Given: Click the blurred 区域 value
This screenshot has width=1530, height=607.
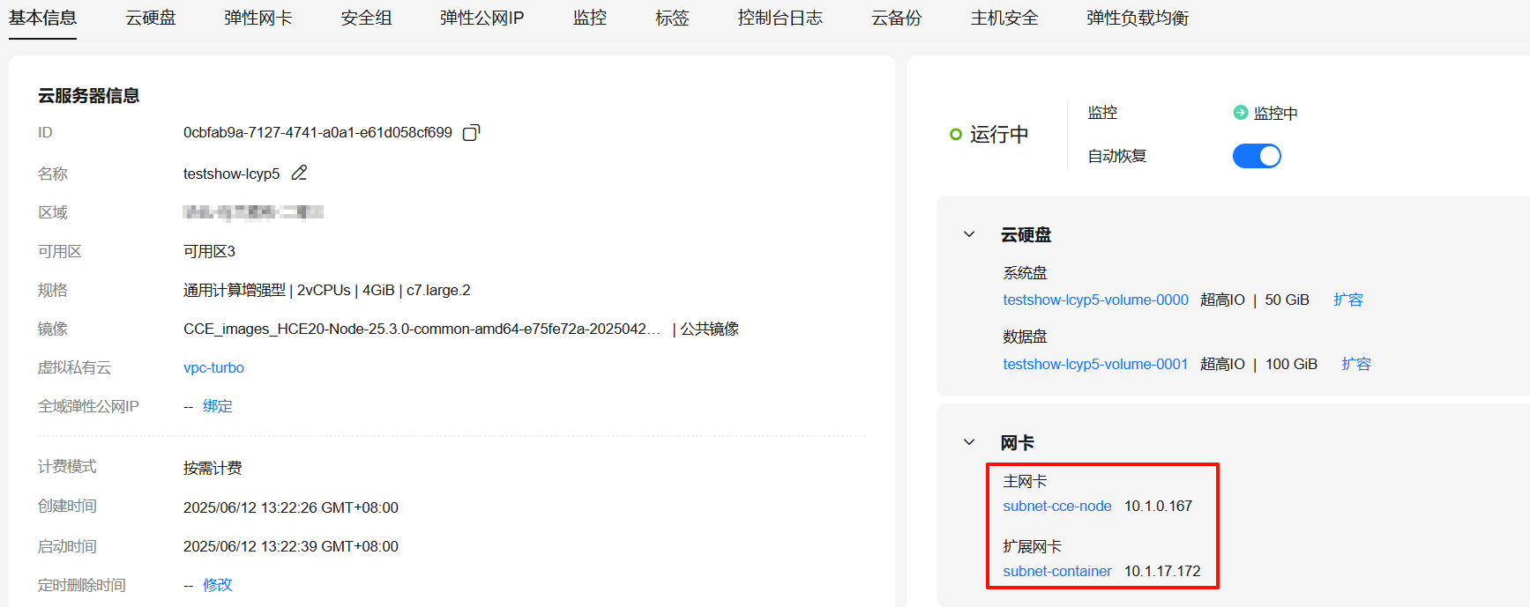Looking at the screenshot, I should [x=253, y=211].
